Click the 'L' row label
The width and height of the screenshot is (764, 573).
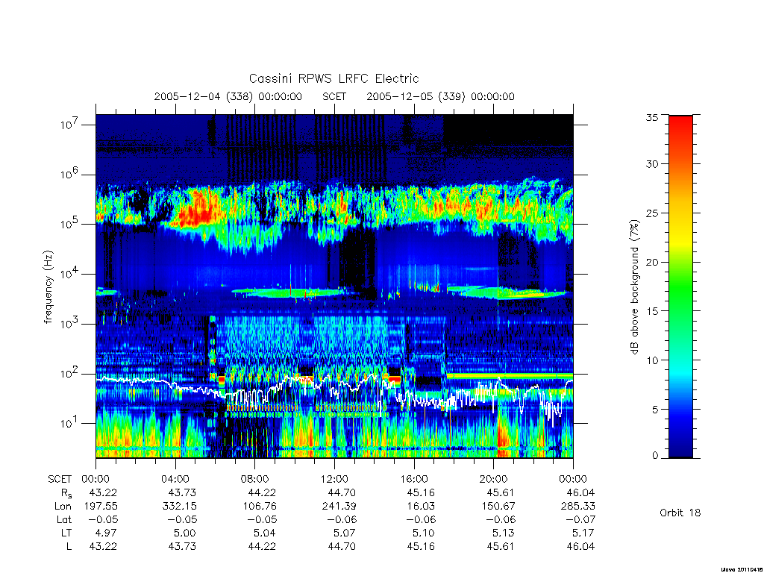[x=69, y=546]
